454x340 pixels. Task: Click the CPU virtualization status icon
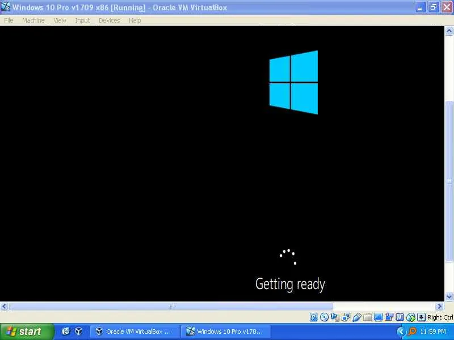pyautogui.click(x=400, y=317)
